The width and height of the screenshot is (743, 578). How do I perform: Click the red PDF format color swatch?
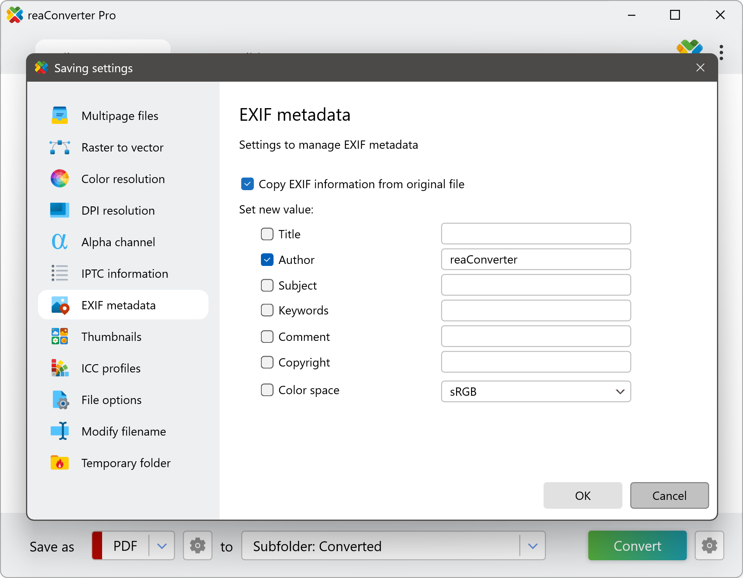point(97,546)
